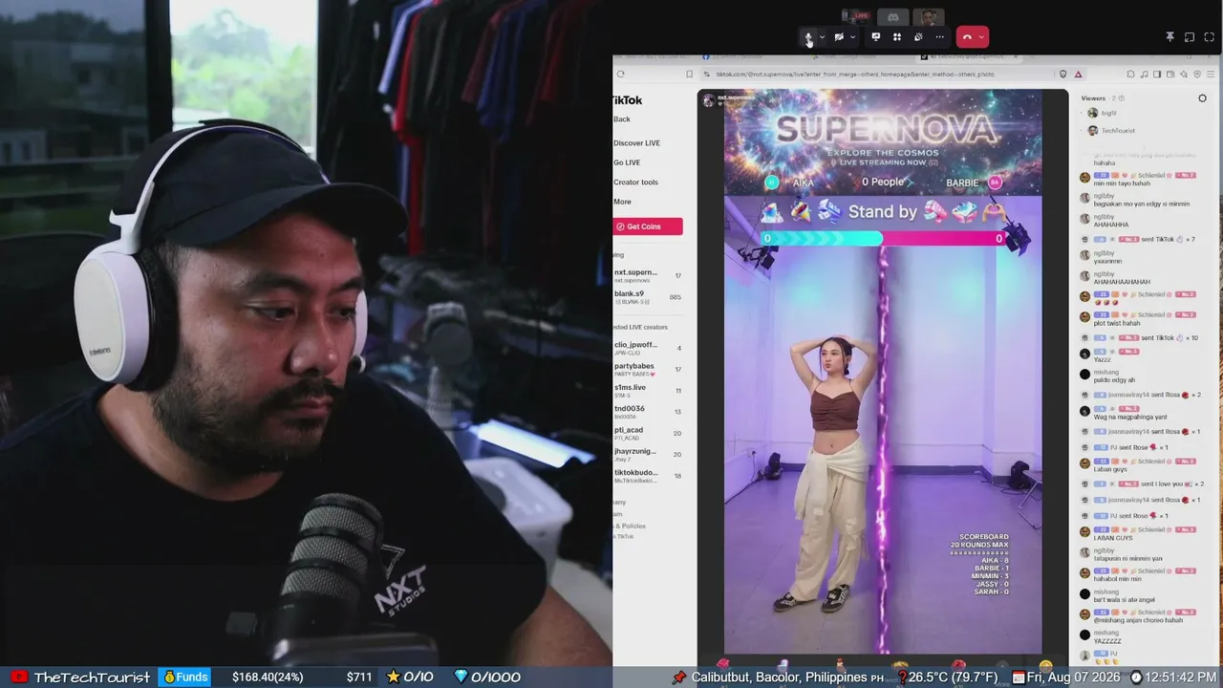Click the clock icon beside 12:51:42 PM
The image size is (1223, 688).
[x=1136, y=677]
